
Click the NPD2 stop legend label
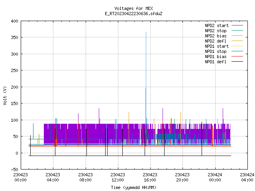coord(216,31)
